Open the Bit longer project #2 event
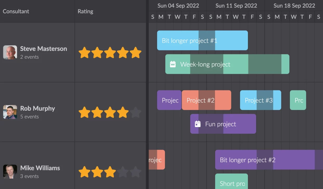Image resolution: width=323 pixels, height=189 pixels. (x=269, y=160)
